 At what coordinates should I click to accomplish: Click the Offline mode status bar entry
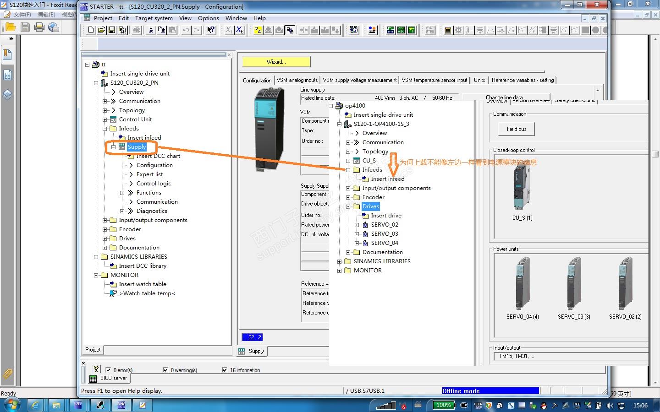pos(490,391)
